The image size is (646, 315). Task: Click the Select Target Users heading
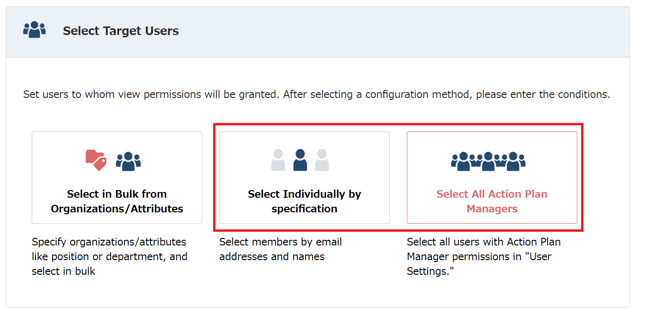point(121,31)
